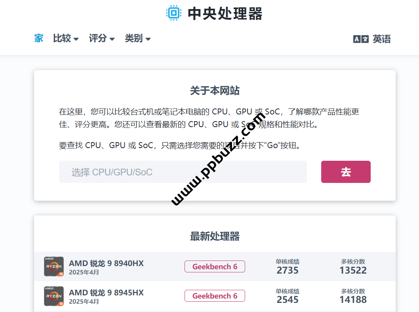Select multi-core score 14188
This screenshot has height=312, width=419.
pyautogui.click(x=353, y=300)
